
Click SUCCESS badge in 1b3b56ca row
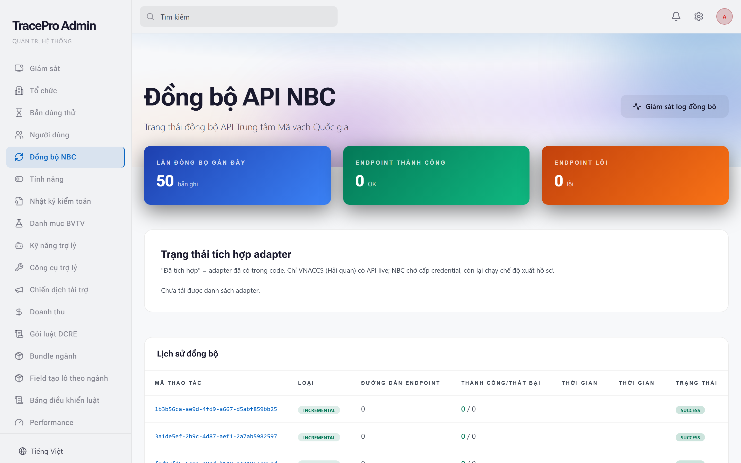point(690,410)
